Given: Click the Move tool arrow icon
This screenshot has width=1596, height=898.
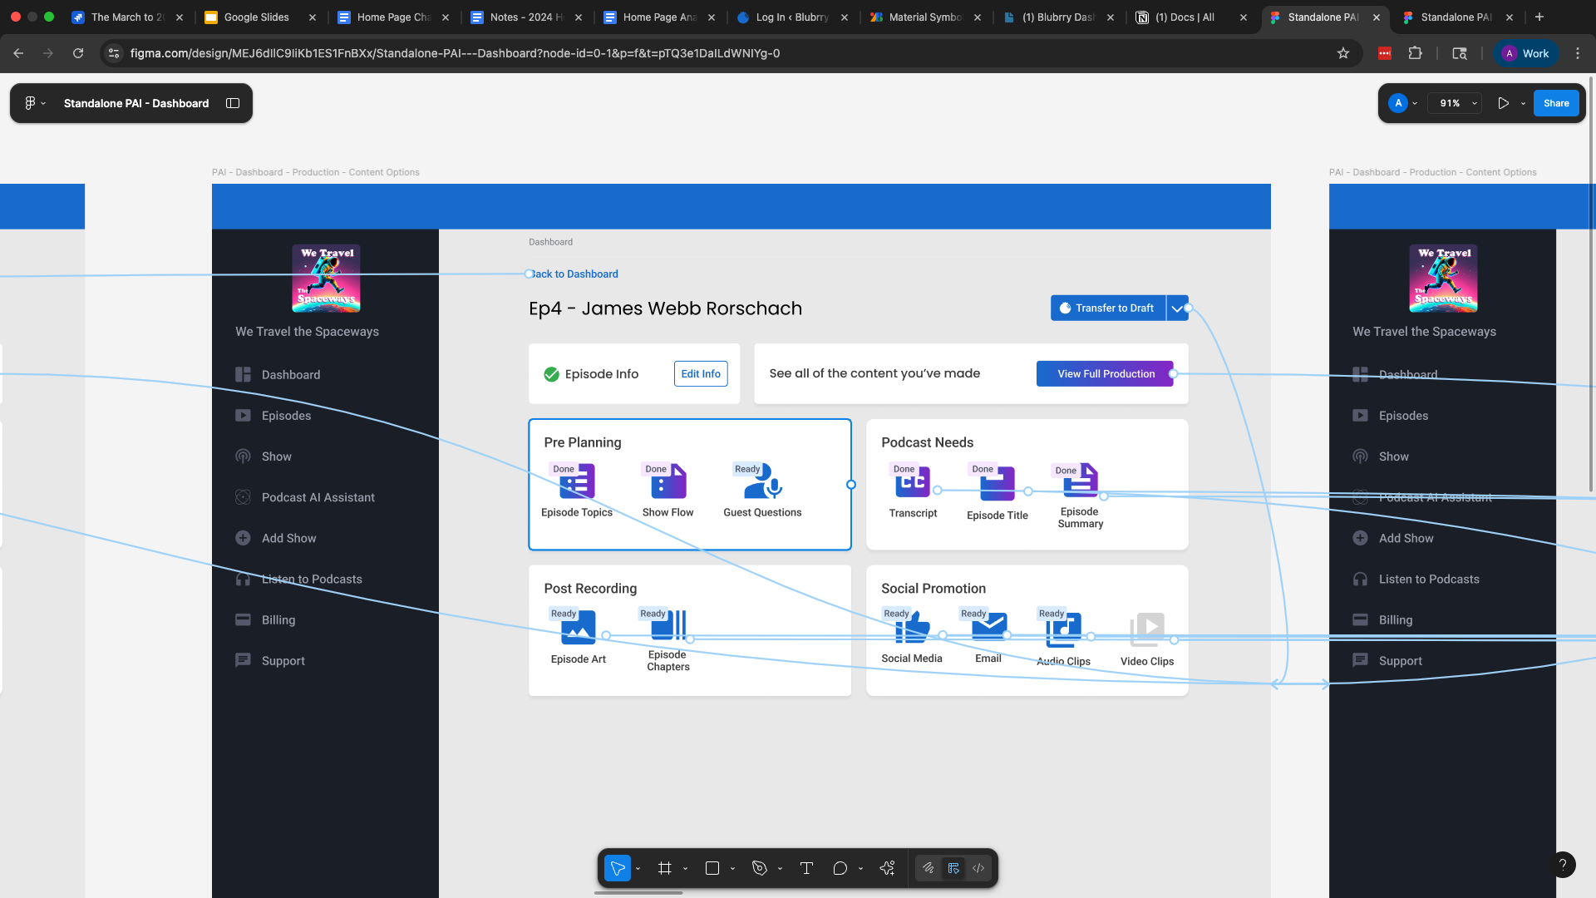Looking at the screenshot, I should [618, 868].
